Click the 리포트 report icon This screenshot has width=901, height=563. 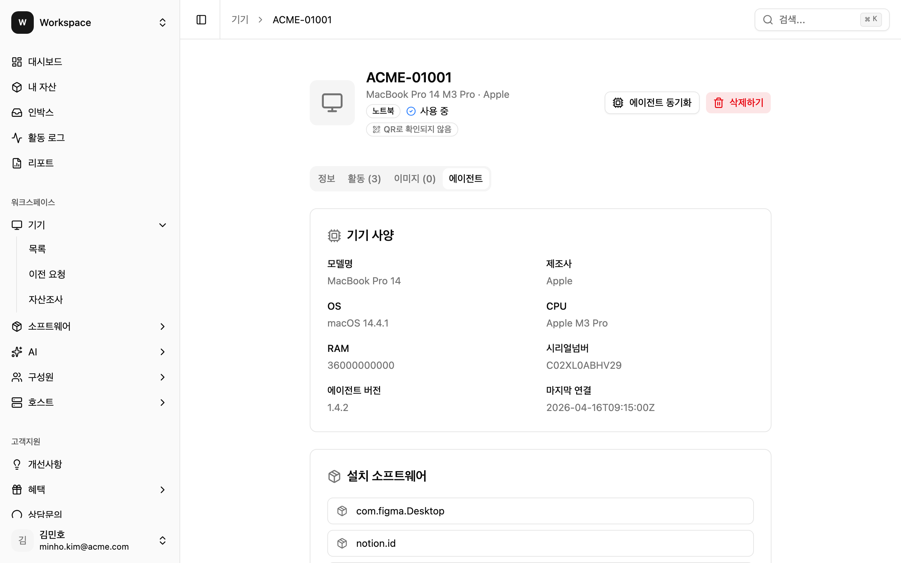tap(17, 163)
